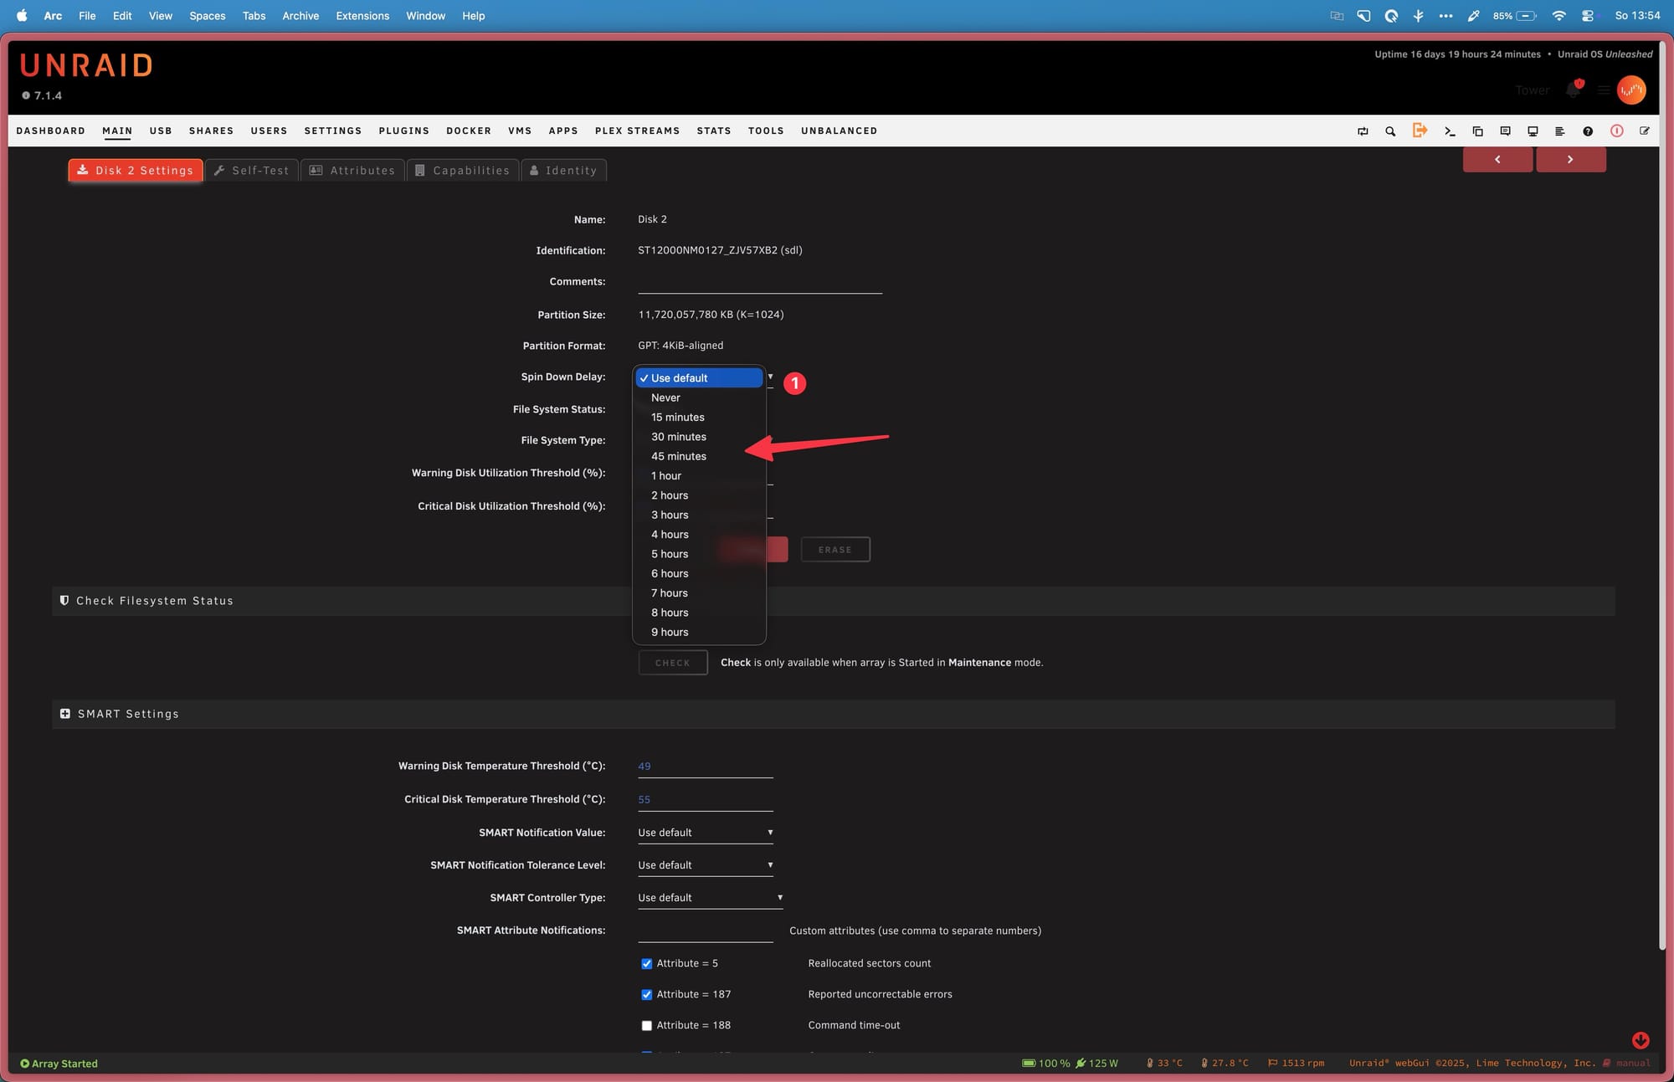The width and height of the screenshot is (1674, 1082).
Task: Uncheck Attribute = 5 checkbox
Action: (x=646, y=964)
